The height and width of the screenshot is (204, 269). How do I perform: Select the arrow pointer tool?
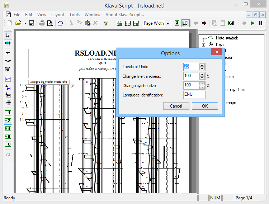point(8,35)
